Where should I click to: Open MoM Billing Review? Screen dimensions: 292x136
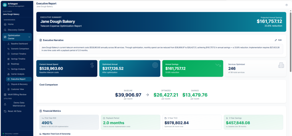click(17, 94)
